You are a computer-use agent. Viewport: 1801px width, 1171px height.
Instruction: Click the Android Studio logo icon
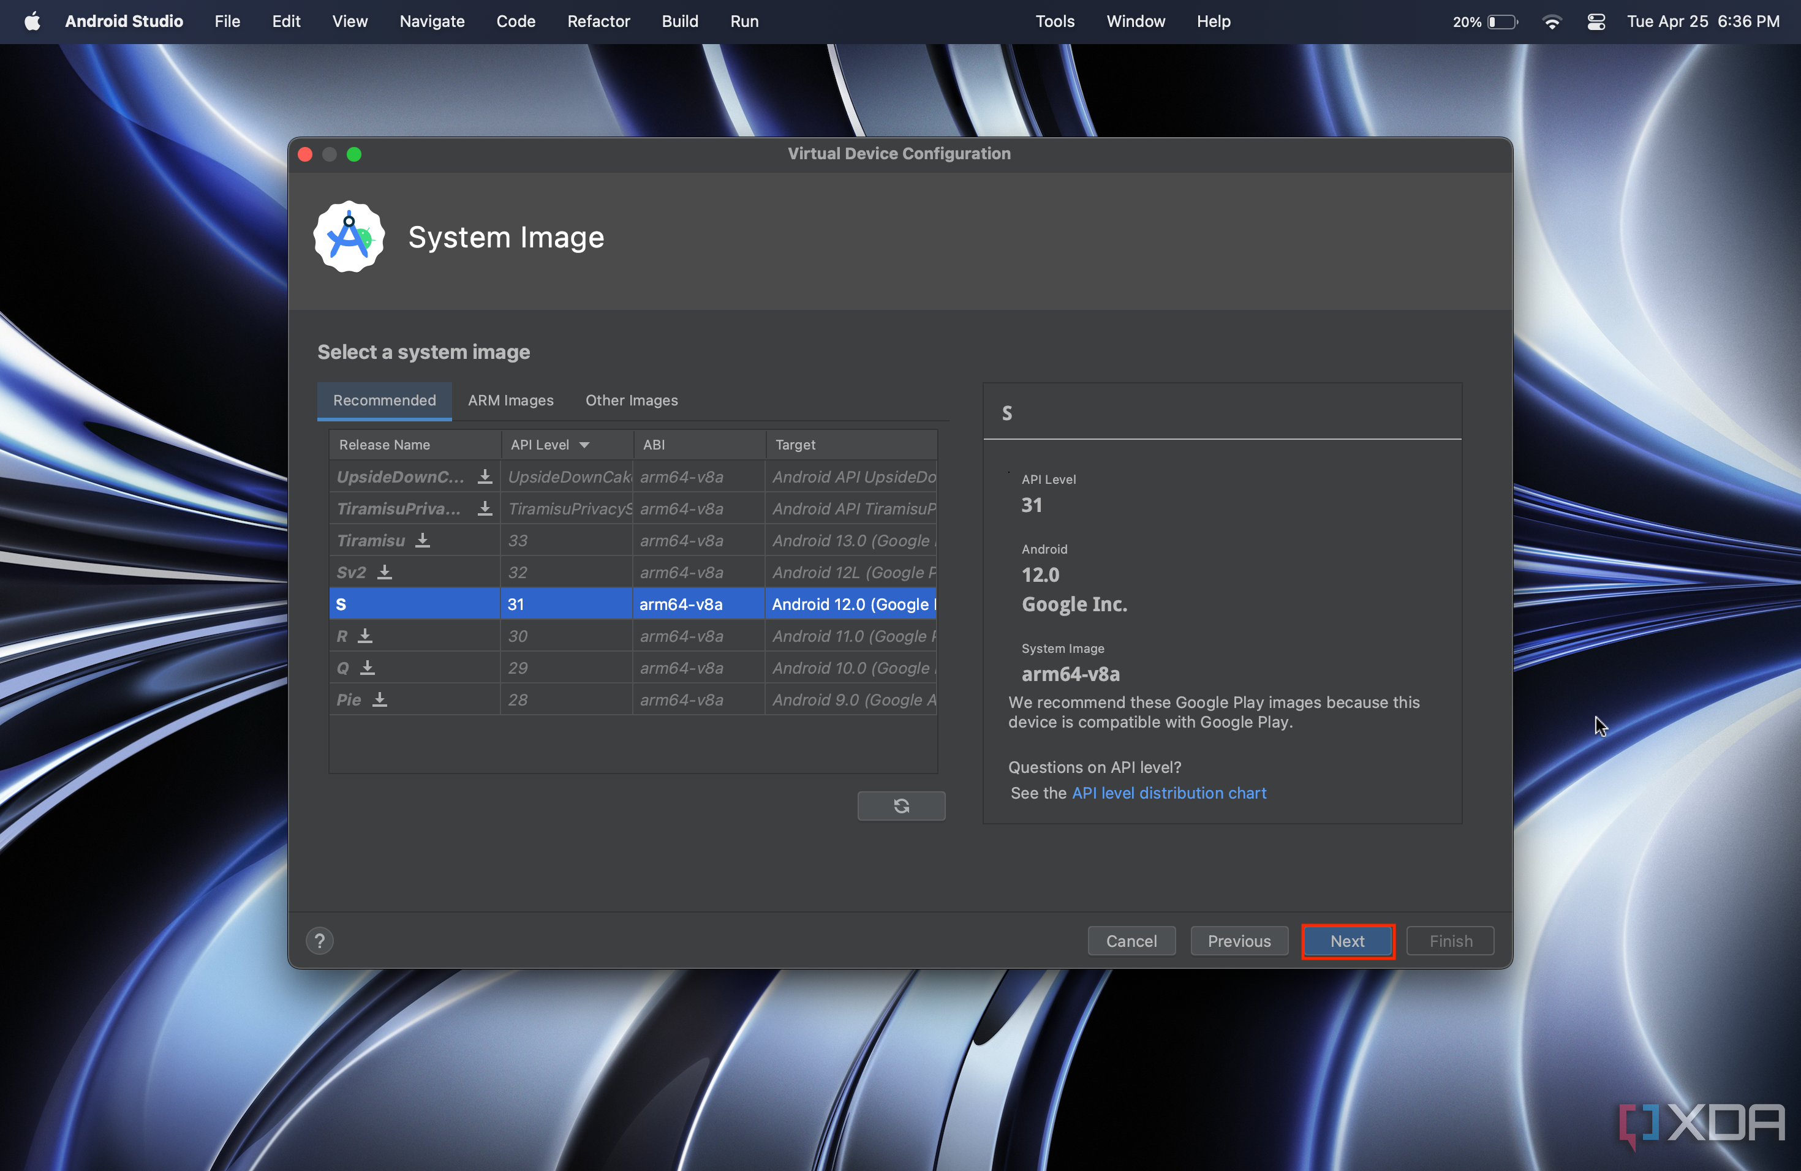click(x=348, y=236)
